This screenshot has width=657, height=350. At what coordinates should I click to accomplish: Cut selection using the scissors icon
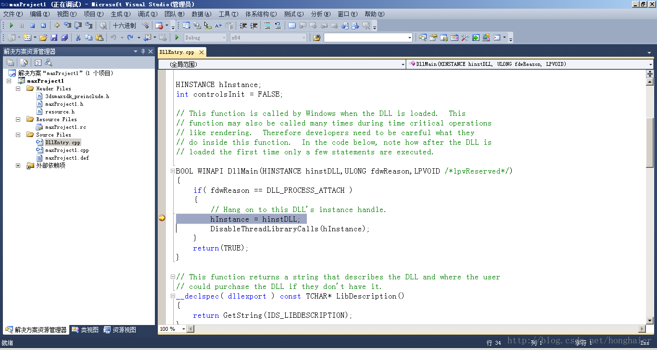(x=78, y=37)
